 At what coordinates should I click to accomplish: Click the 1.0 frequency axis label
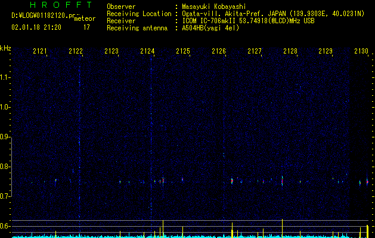[5, 107]
